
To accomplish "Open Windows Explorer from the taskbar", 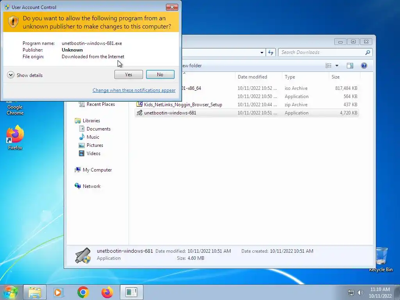I will tap(35, 292).
